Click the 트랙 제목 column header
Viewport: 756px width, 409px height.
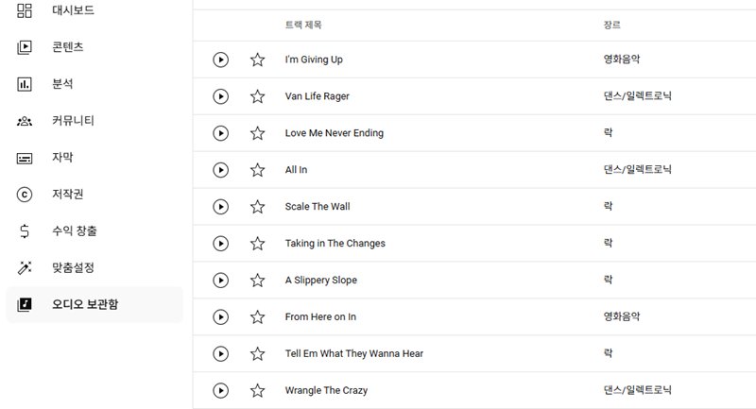[303, 25]
